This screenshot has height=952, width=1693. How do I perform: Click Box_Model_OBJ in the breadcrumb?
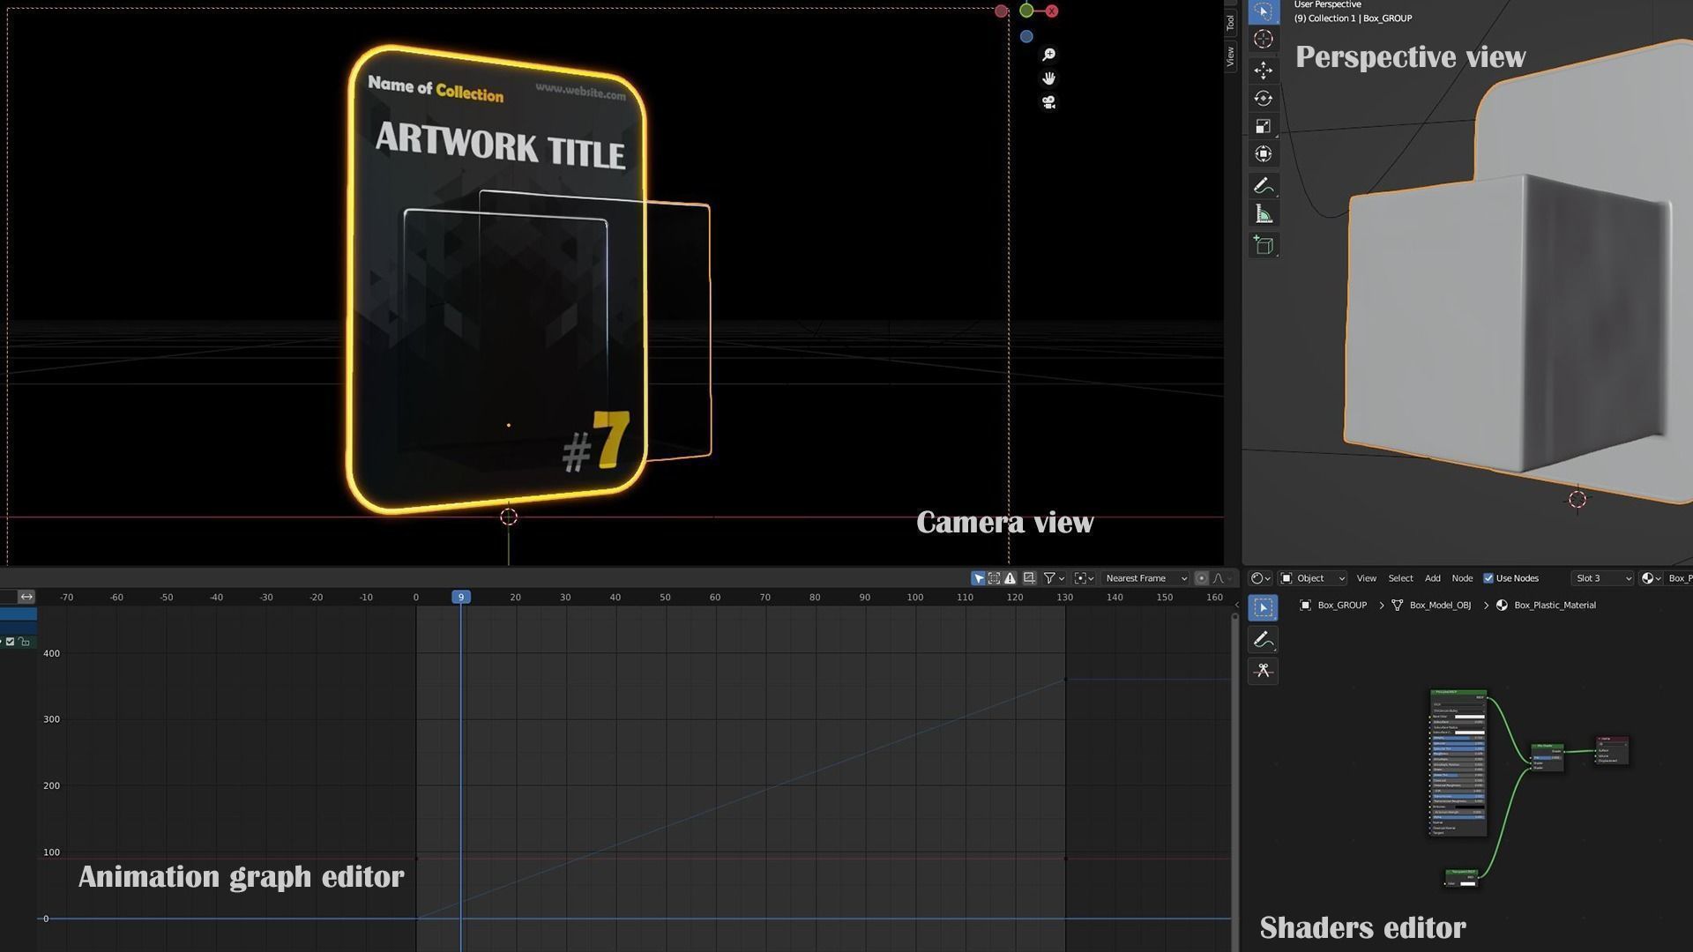click(1439, 606)
